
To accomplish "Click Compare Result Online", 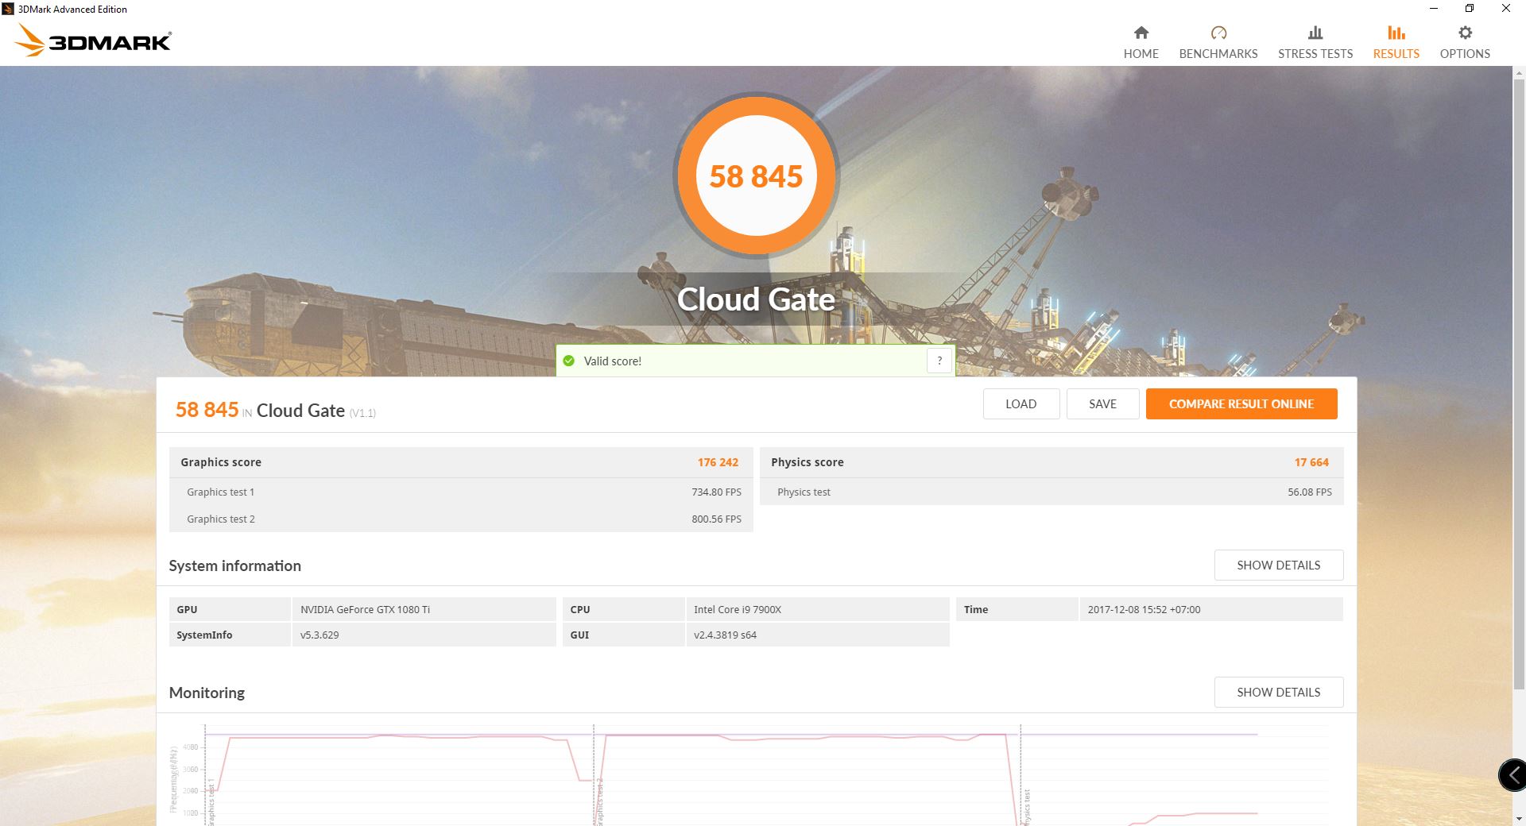I will pyautogui.click(x=1241, y=403).
